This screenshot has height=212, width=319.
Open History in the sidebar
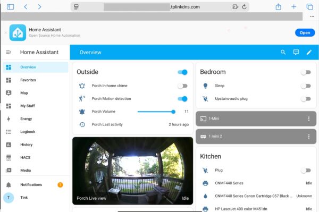pos(36,145)
